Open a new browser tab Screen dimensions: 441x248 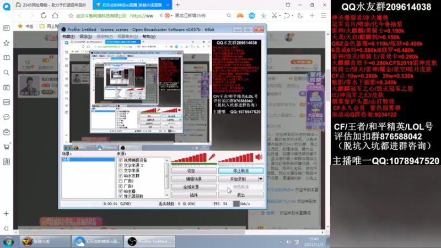point(178,5)
